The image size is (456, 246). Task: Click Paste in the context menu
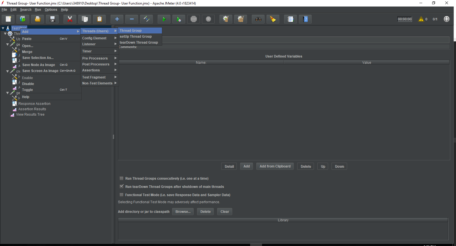[x=51, y=39]
